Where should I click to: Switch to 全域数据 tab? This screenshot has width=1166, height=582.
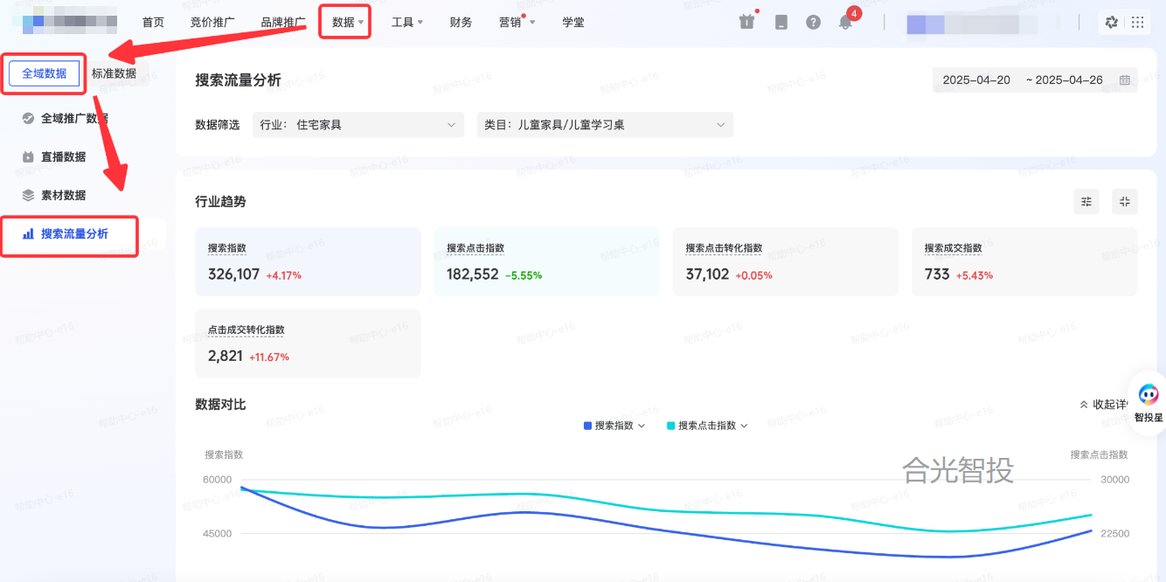tap(45, 73)
